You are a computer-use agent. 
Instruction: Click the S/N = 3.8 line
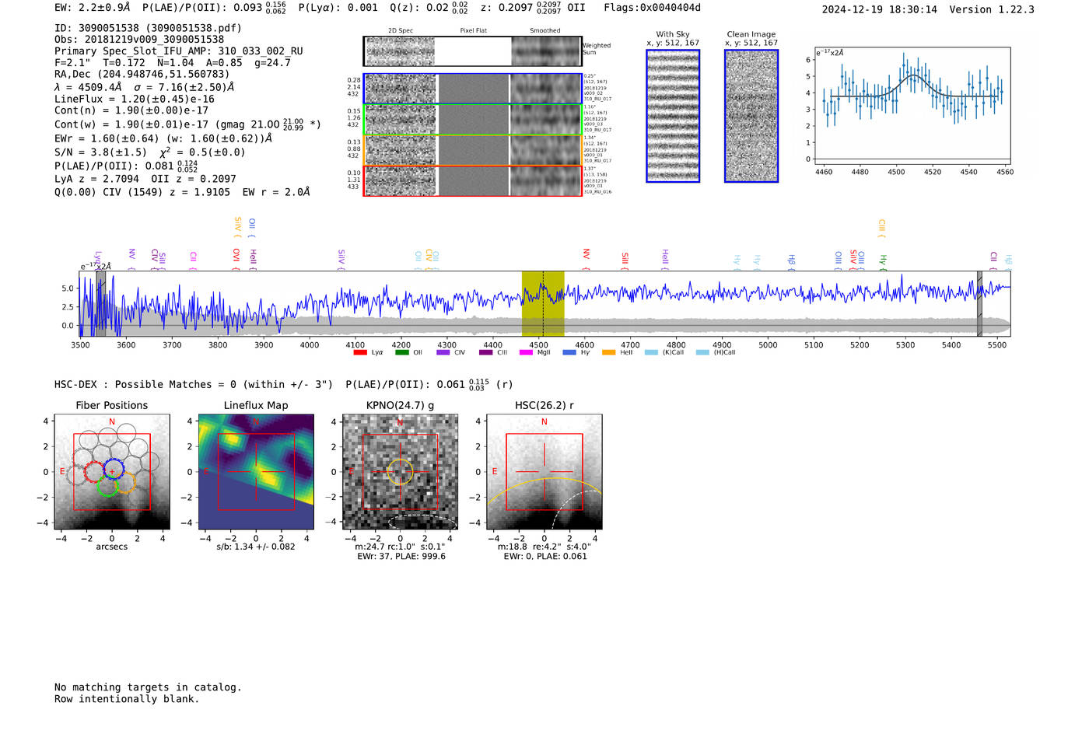(x=150, y=152)
